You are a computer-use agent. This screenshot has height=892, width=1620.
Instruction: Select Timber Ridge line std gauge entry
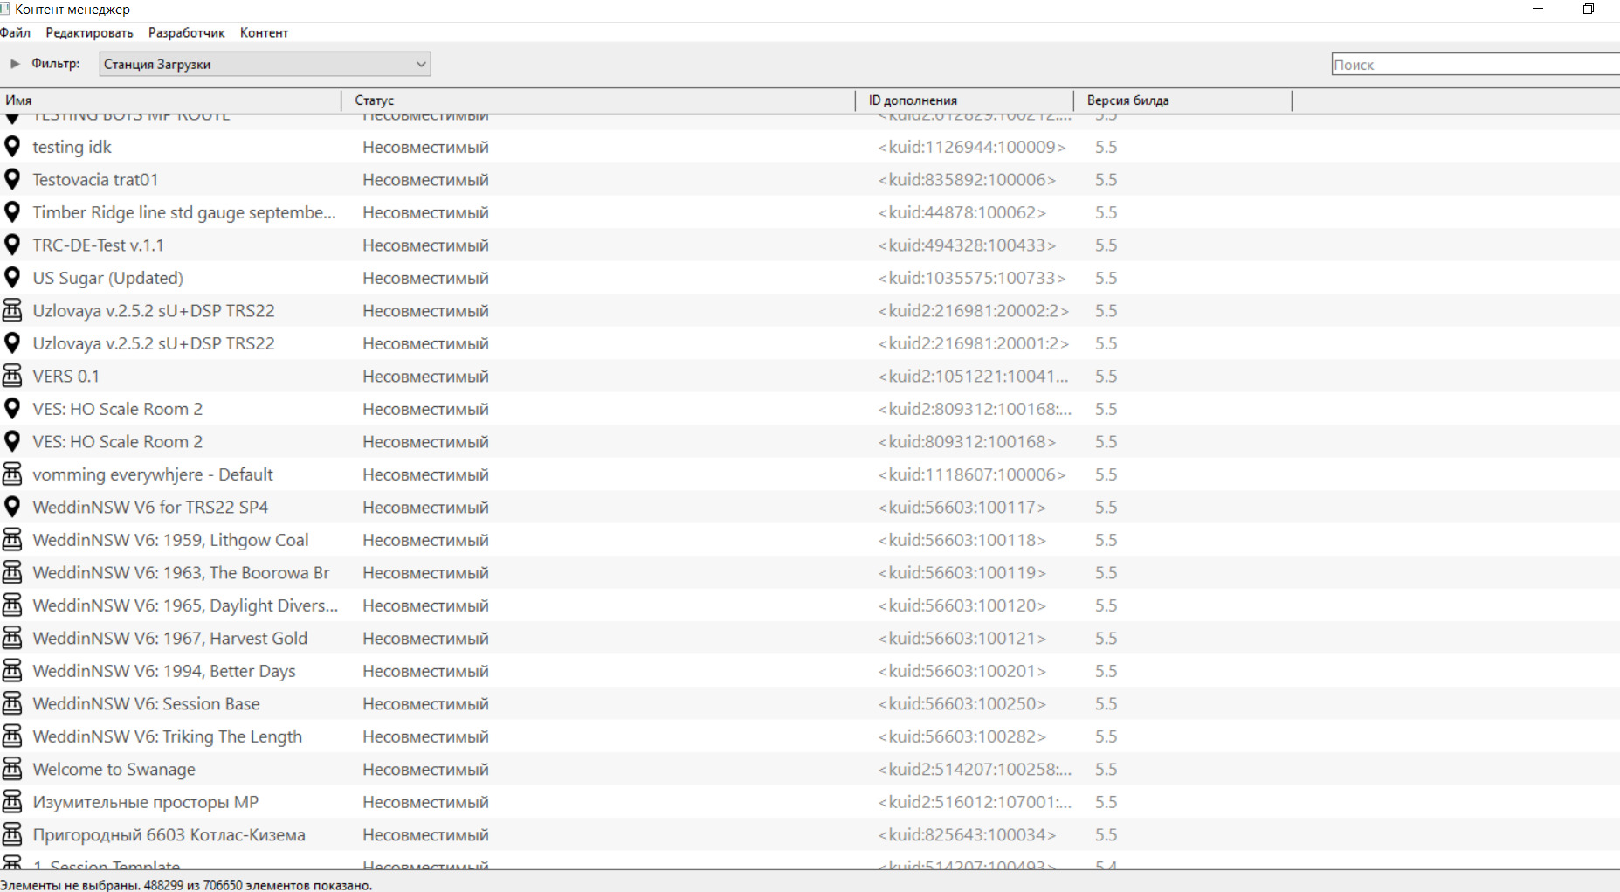[x=184, y=212]
